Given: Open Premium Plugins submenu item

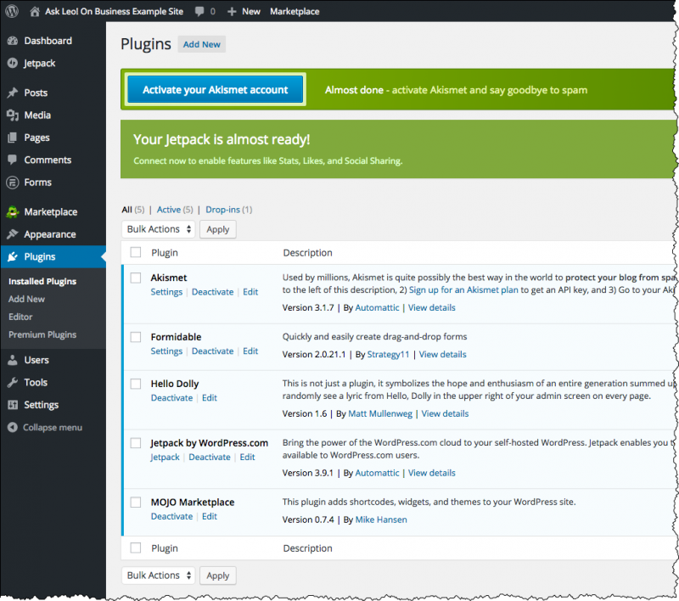Looking at the screenshot, I should [x=42, y=334].
